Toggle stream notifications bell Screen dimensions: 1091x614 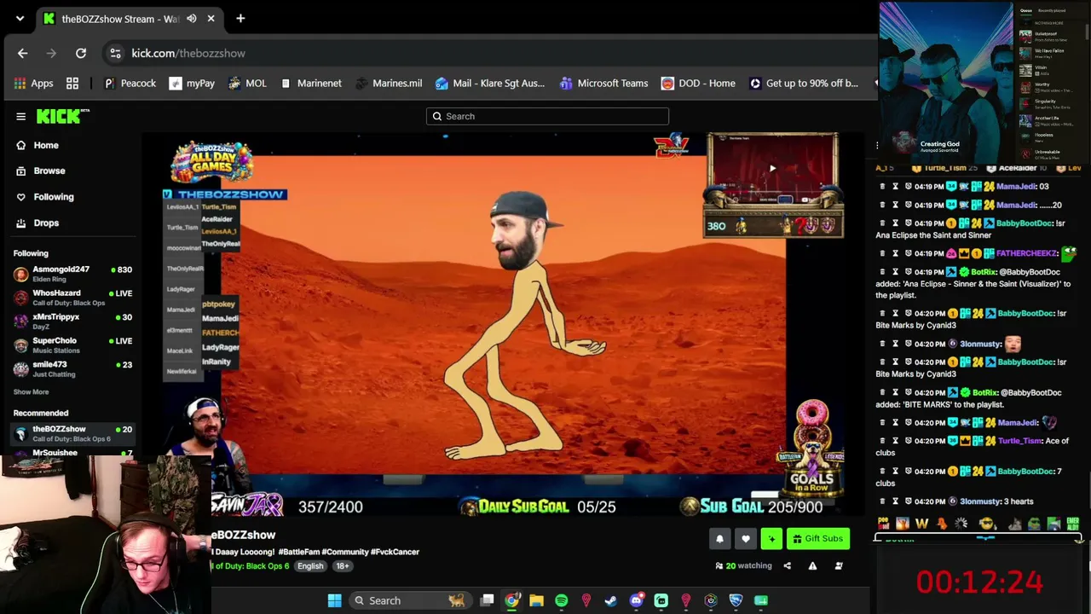point(719,539)
